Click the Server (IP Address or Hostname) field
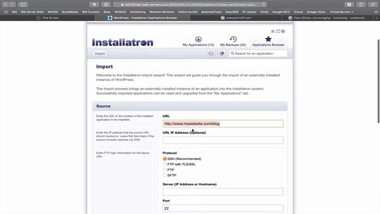This screenshot has width=380, height=214. (x=223, y=191)
